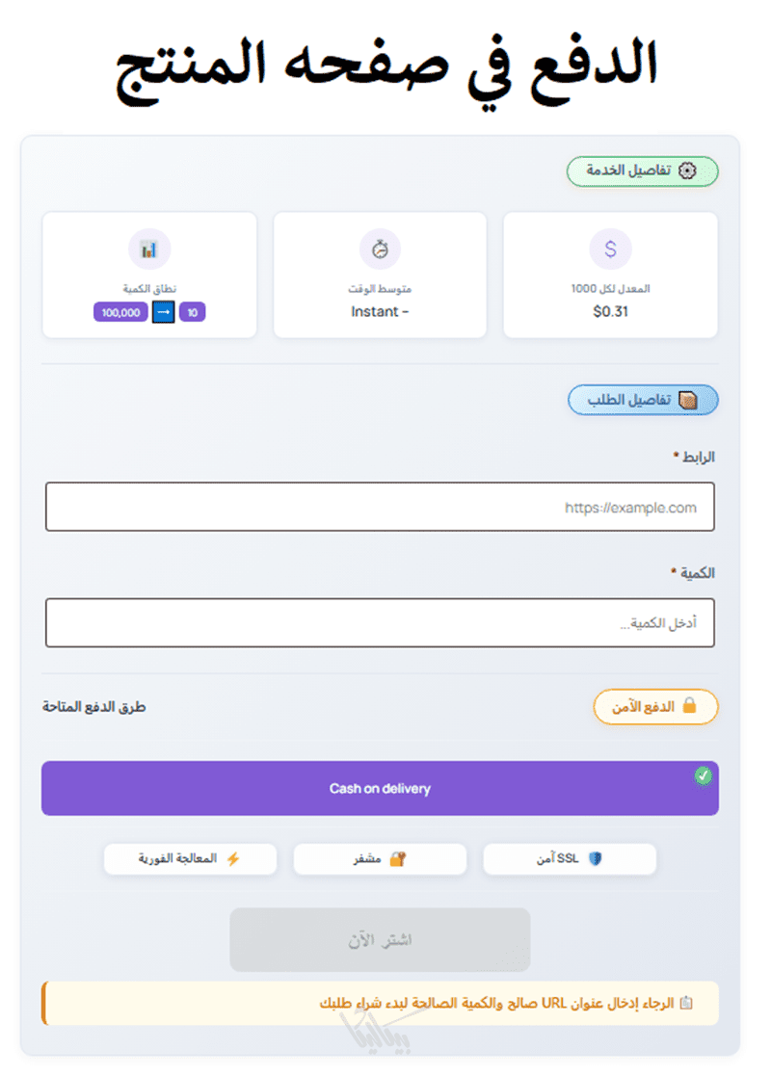Click the bar chart quantity range icon

click(x=148, y=249)
